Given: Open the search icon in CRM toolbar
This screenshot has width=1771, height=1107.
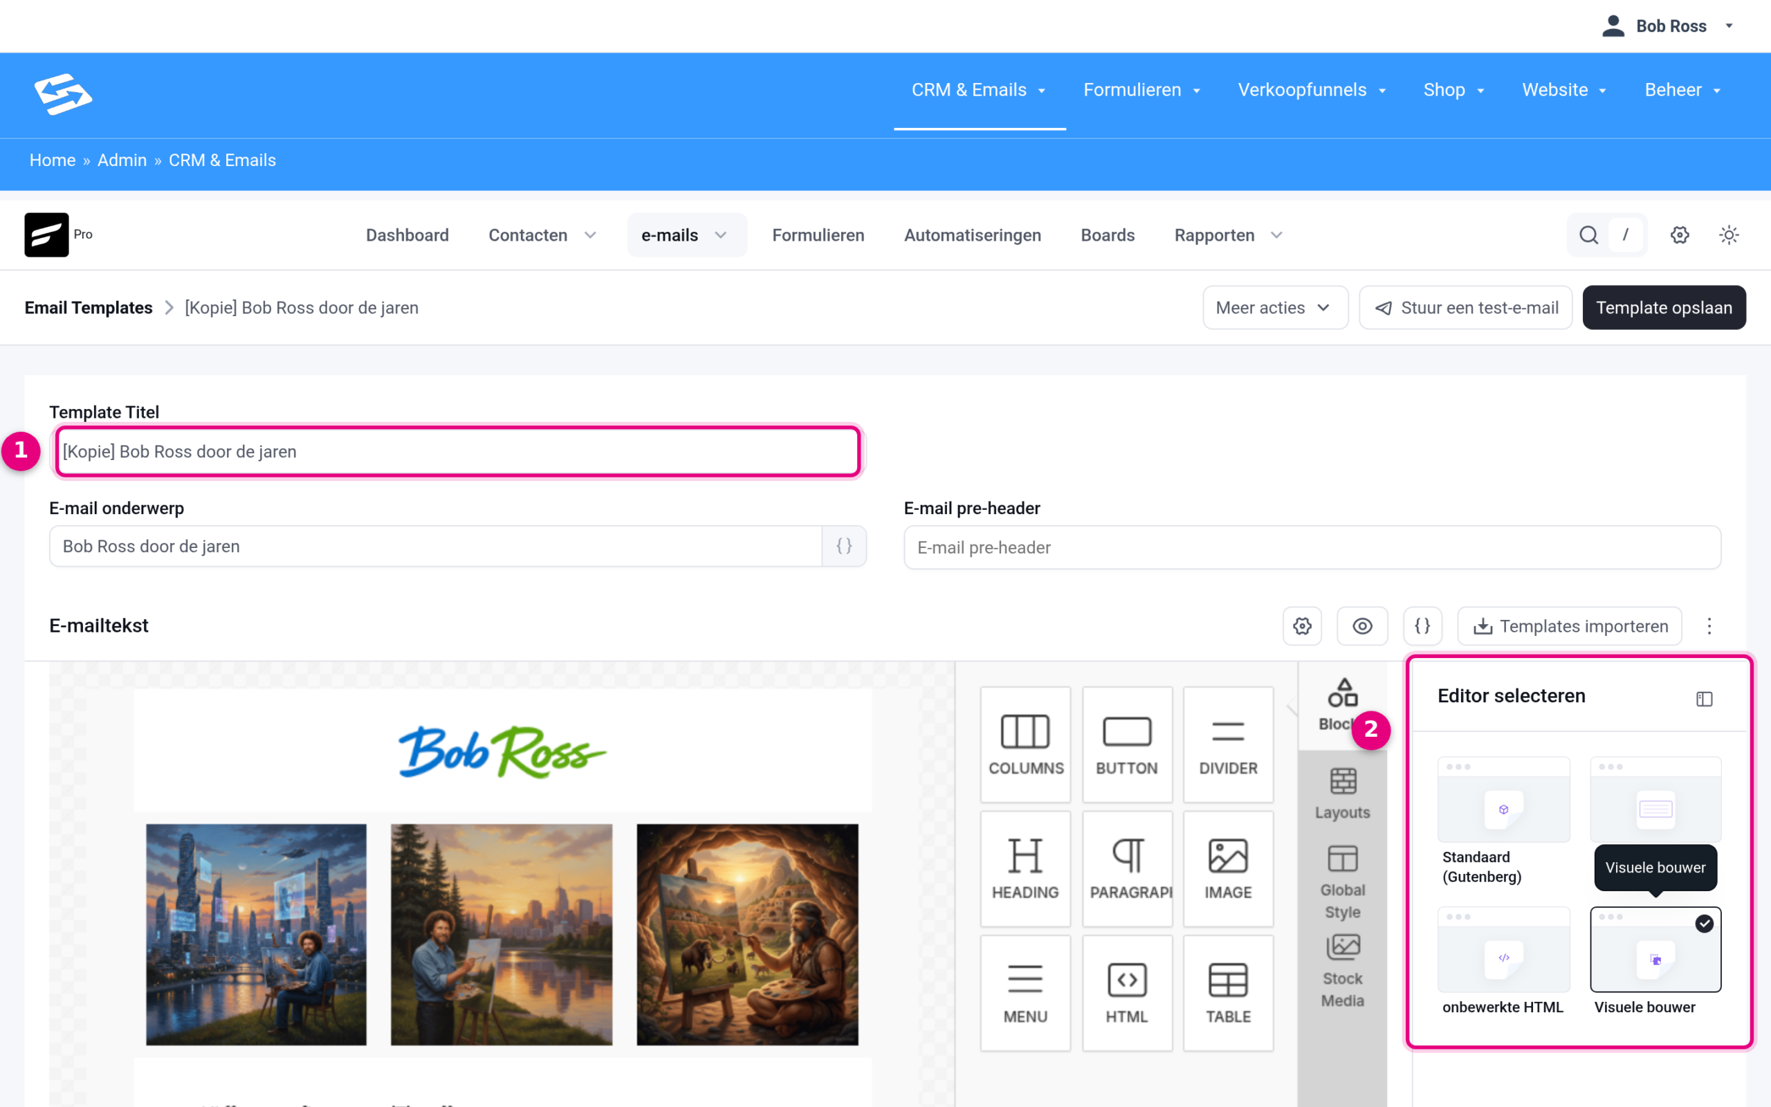Looking at the screenshot, I should coord(1588,235).
